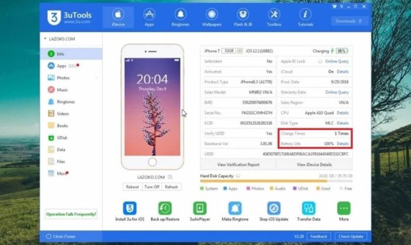Expand the Photos sidebar chevron
Viewport: 411px width, 245px height.
click(x=96, y=78)
